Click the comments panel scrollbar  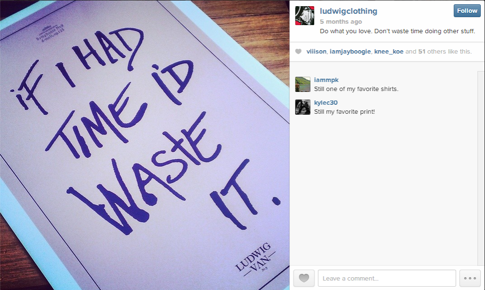coord(481,168)
